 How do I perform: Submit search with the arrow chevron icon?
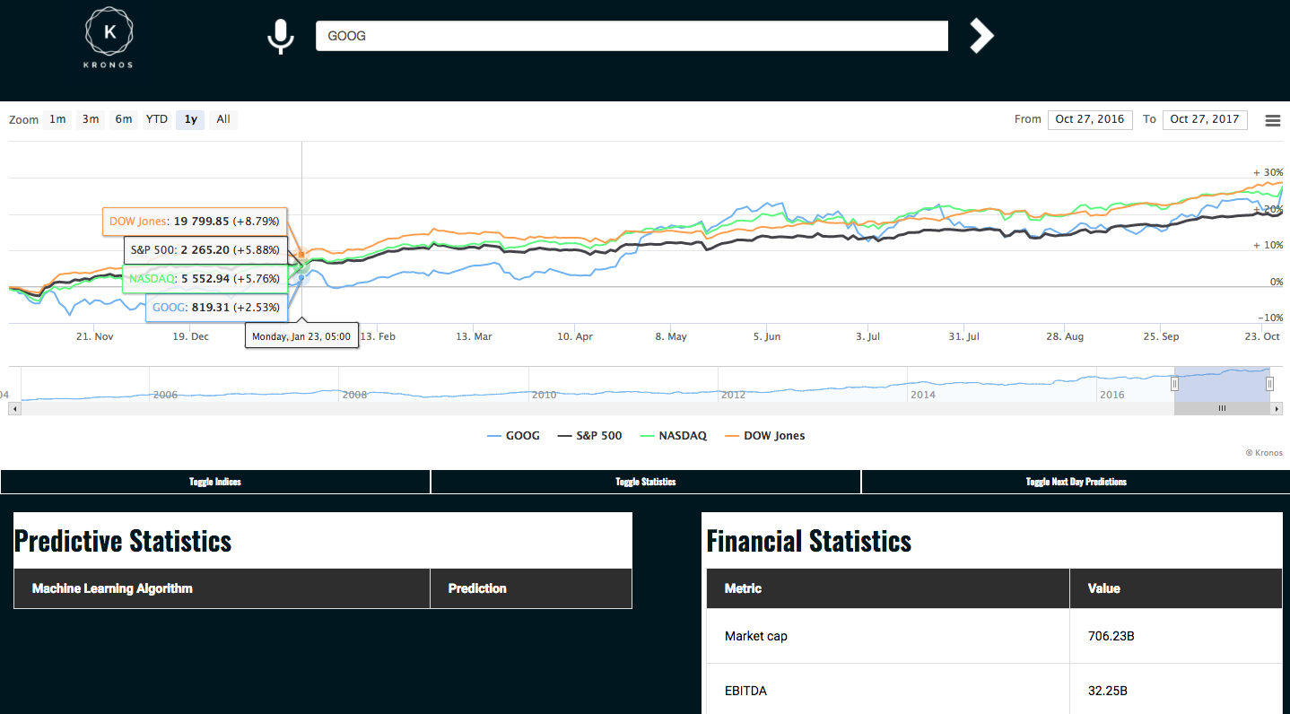(x=981, y=36)
